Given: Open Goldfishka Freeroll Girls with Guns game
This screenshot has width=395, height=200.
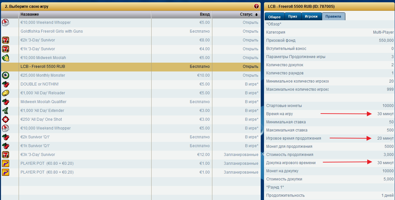Looking at the screenshot, I should (x=52, y=31).
